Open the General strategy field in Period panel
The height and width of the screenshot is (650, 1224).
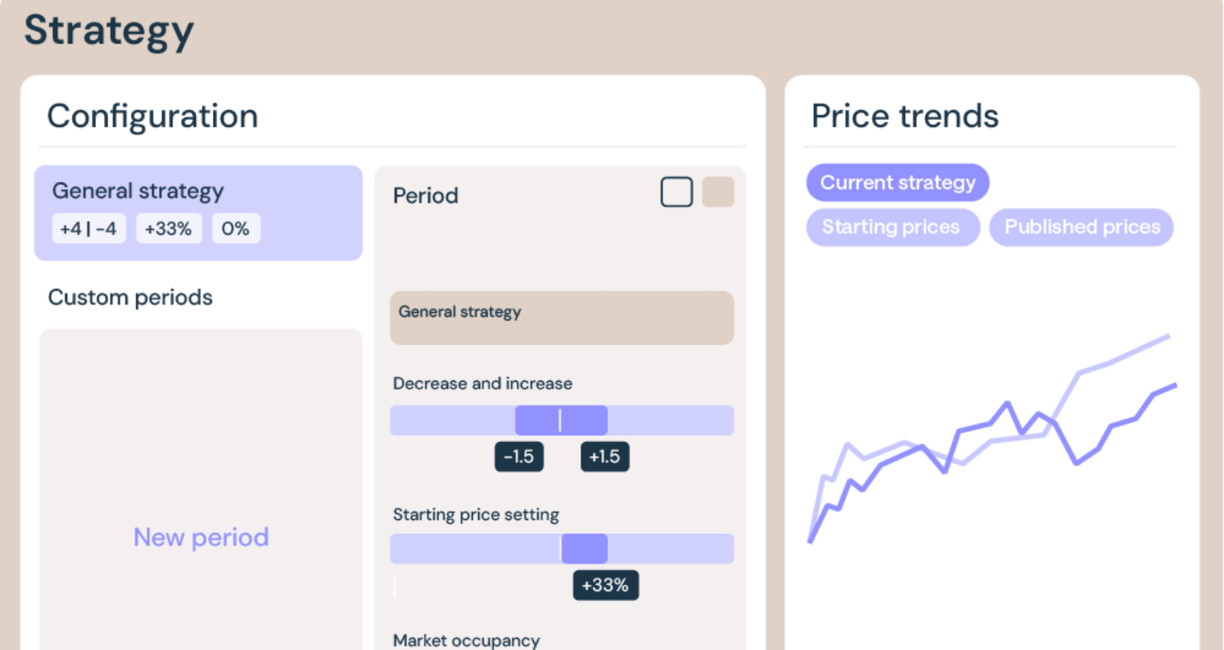click(x=562, y=317)
